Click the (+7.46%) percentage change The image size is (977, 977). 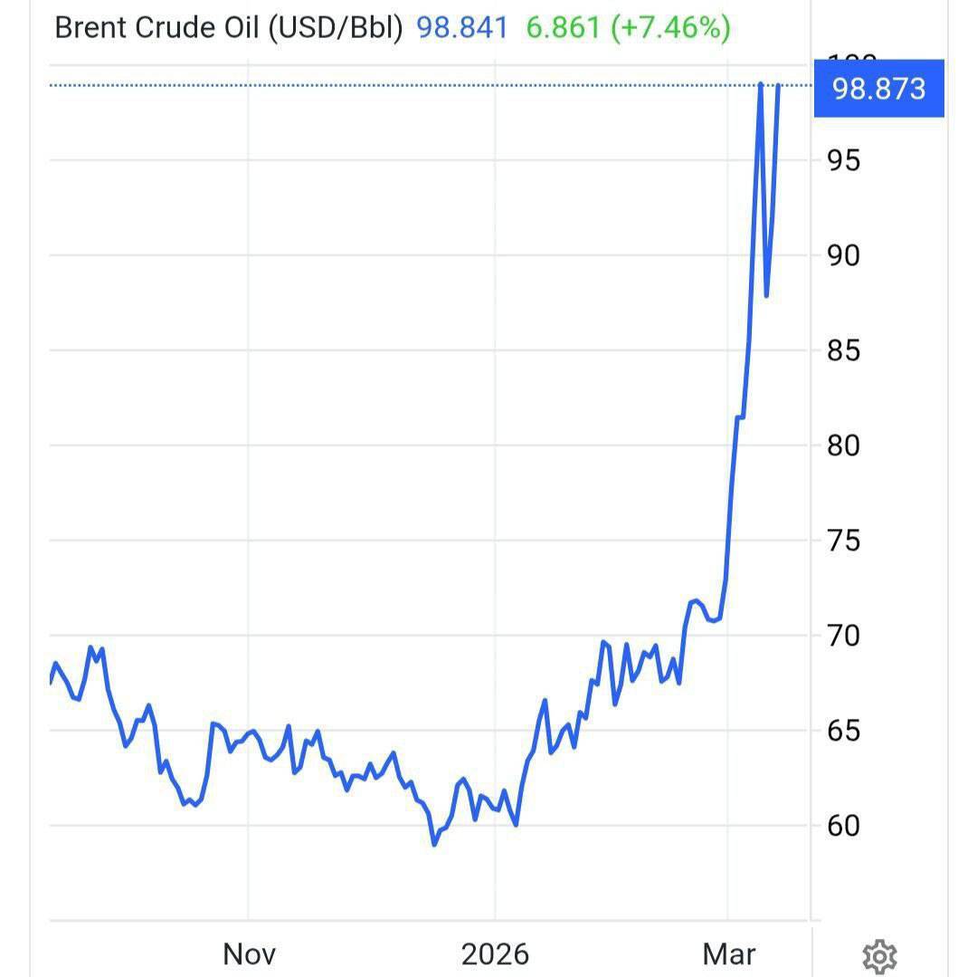[x=670, y=28]
